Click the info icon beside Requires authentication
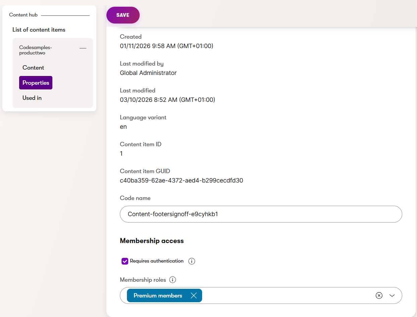 191,261
